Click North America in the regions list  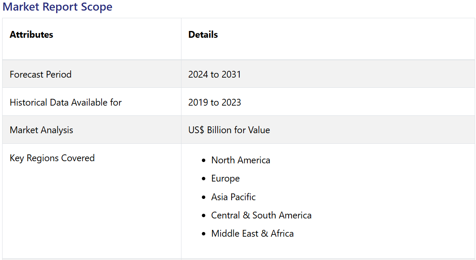click(x=241, y=160)
